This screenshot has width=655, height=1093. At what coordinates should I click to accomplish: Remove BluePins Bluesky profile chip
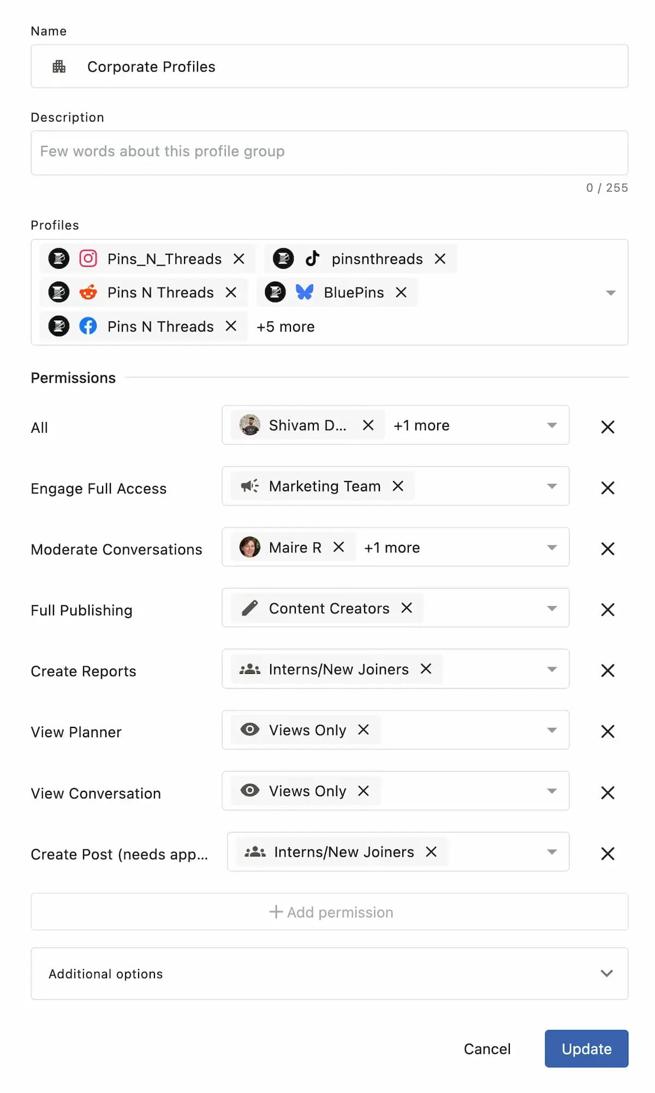[x=401, y=292]
